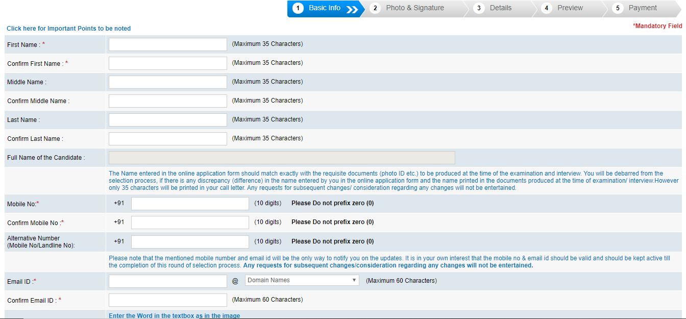Select the Confirm Middle Name field

tap(167, 101)
